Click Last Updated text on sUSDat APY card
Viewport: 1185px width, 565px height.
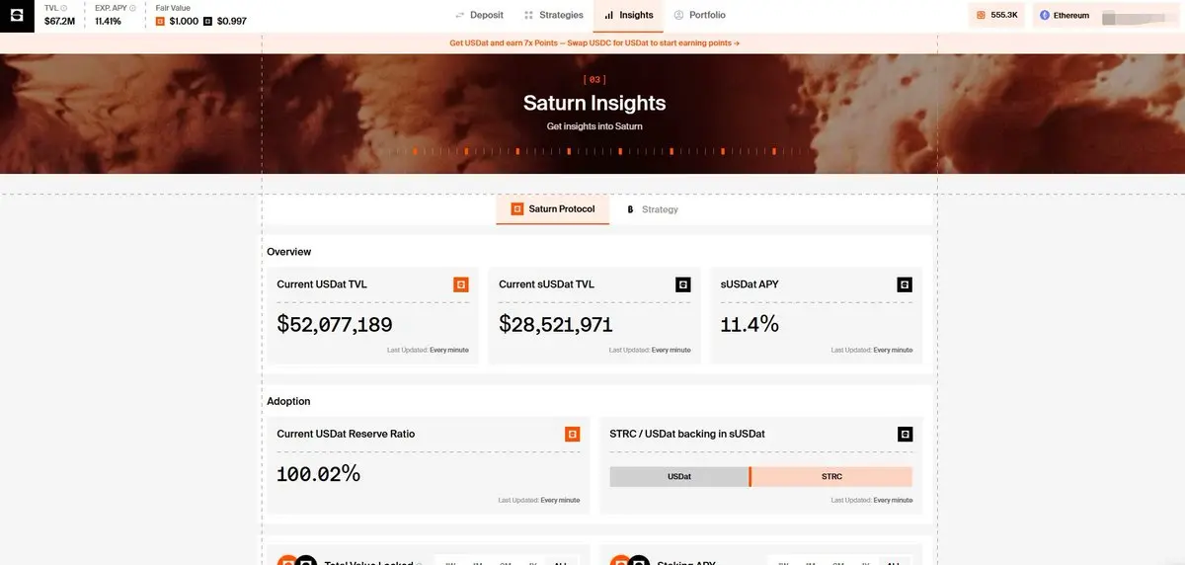[x=872, y=350]
